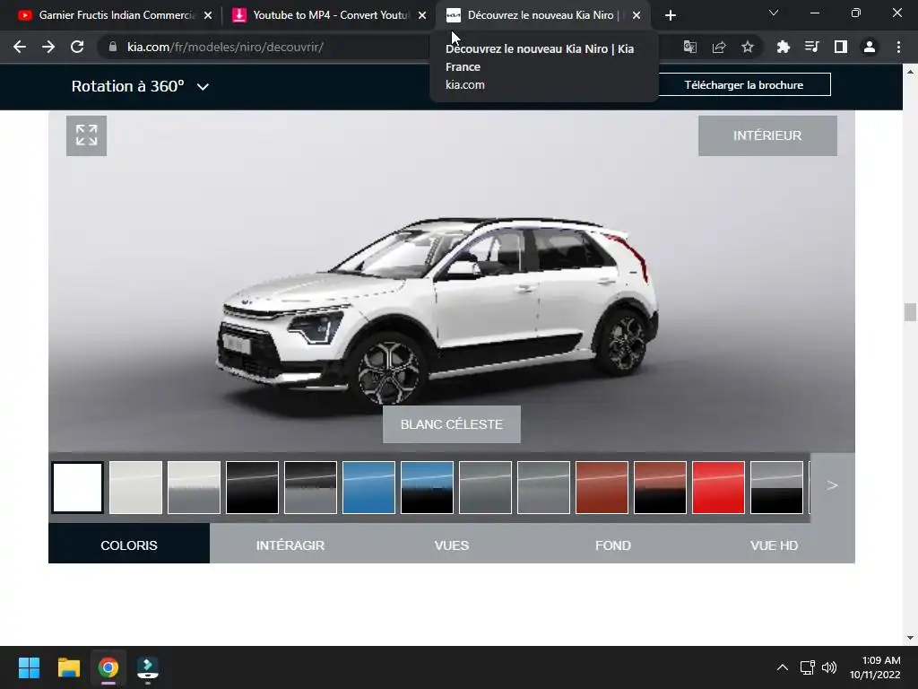The width and height of the screenshot is (918, 689).
Task: Open the Chrome three-dot menu
Action: [x=898, y=47]
